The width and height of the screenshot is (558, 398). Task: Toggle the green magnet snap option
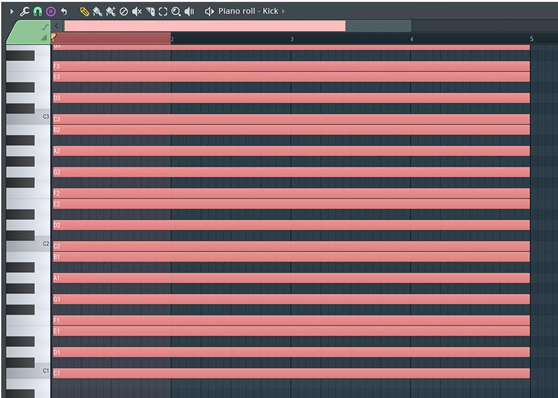pos(37,12)
